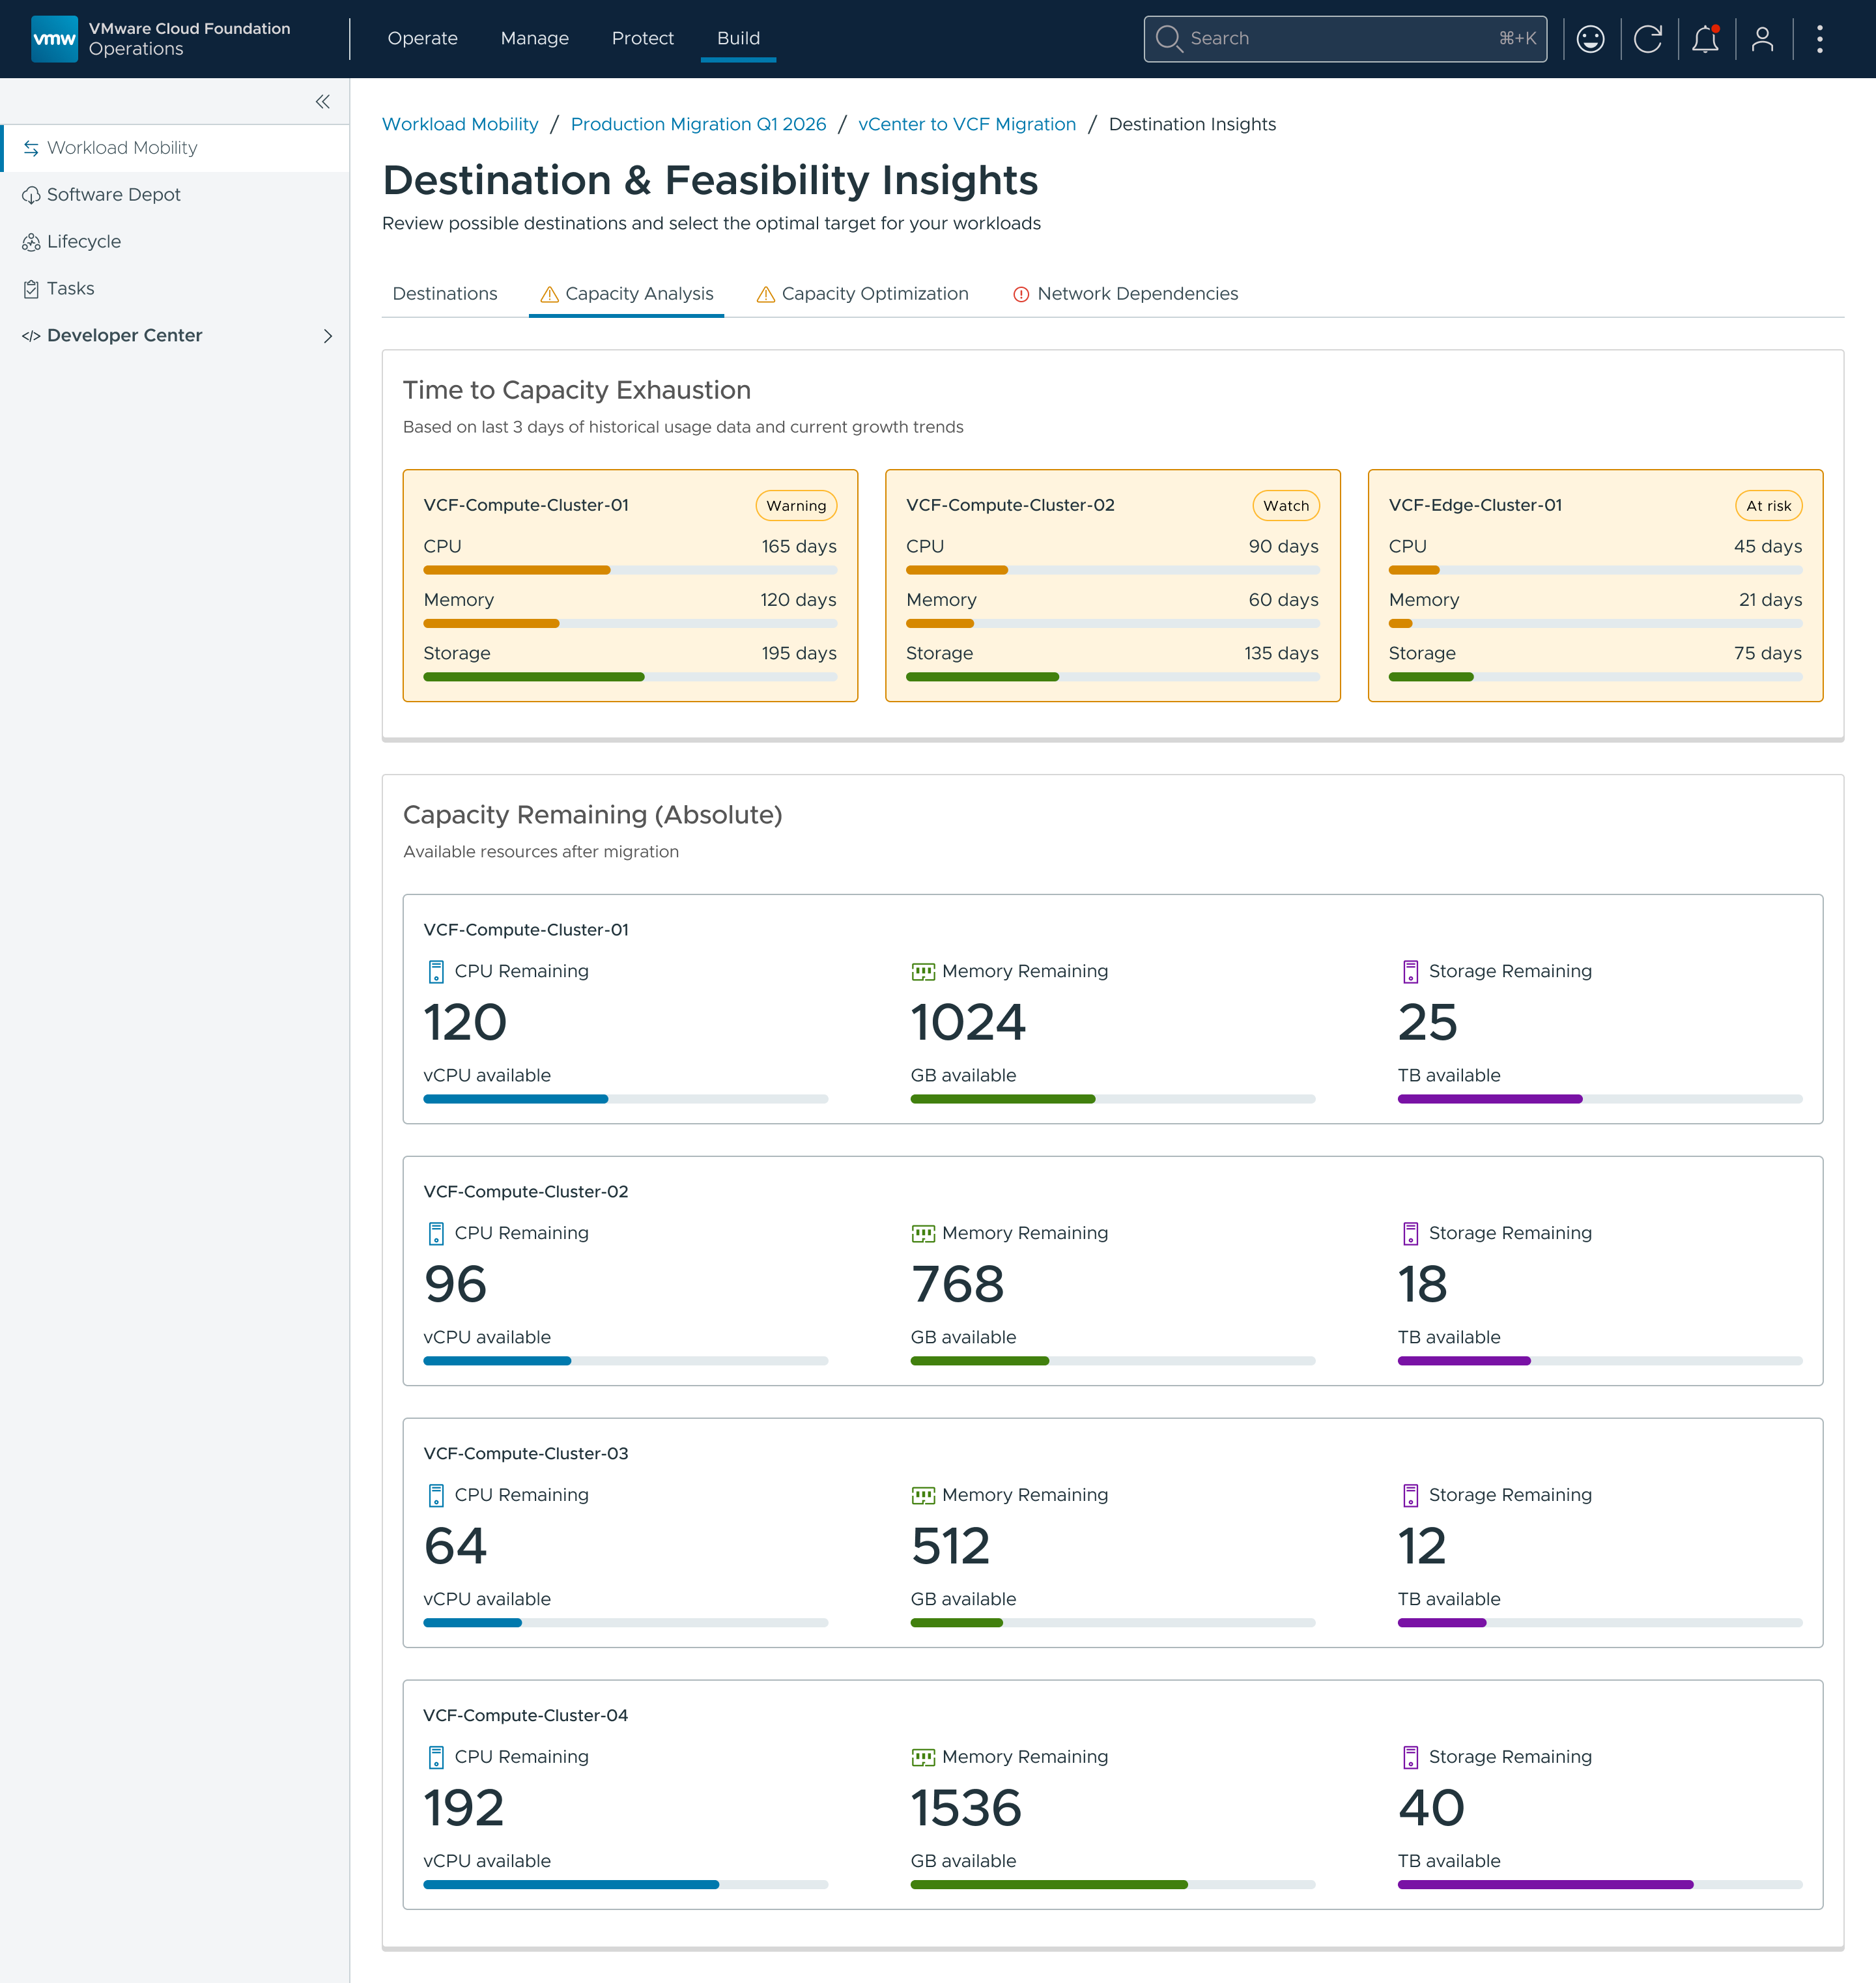The image size is (1876, 1983).
Task: Click the Warning badge on Cluster-01
Action: point(796,506)
